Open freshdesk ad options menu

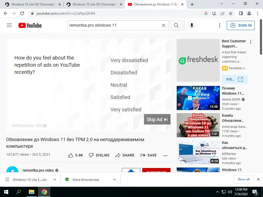(251, 42)
